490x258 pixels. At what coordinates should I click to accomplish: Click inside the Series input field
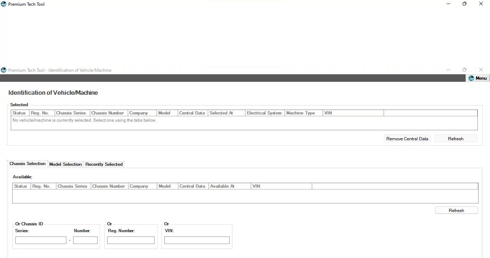point(41,240)
